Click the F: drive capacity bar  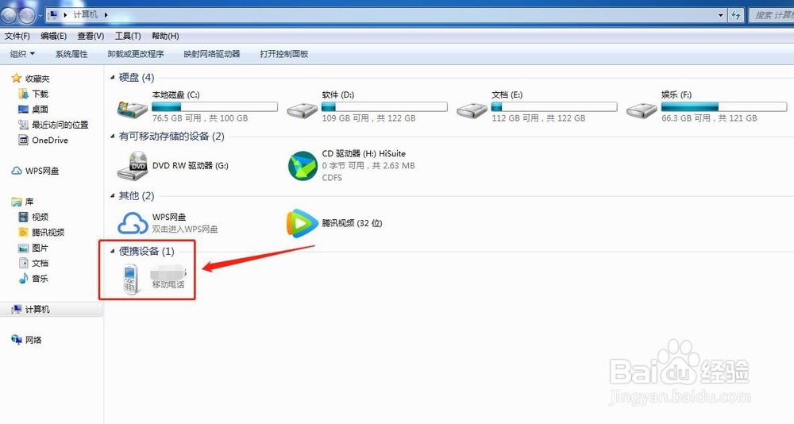tap(724, 107)
